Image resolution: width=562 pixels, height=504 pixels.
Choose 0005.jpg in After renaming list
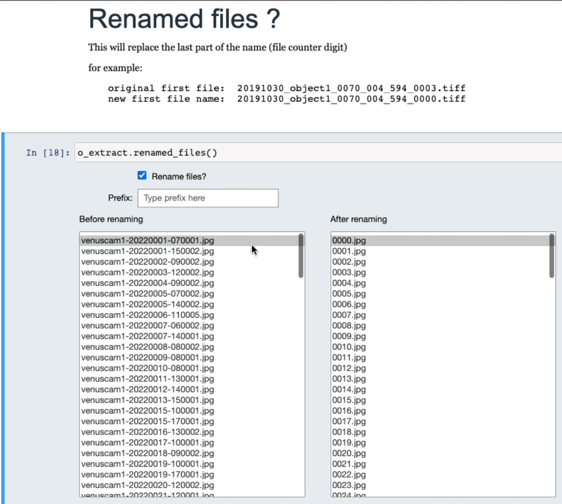tap(349, 294)
